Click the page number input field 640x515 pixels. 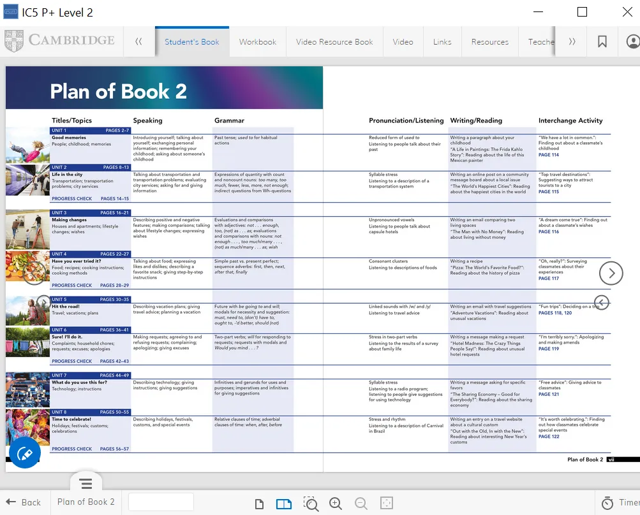[x=161, y=502]
